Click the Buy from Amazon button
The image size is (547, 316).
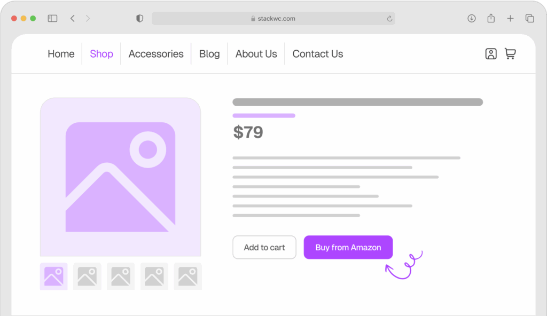[348, 247]
